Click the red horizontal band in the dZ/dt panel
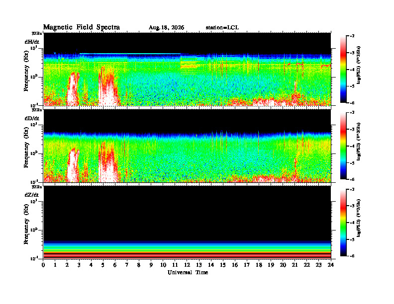The height and width of the screenshot is (304, 394). (x=187, y=255)
